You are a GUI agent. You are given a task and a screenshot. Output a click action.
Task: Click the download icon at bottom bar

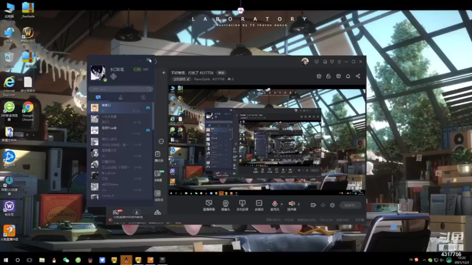click(136, 212)
